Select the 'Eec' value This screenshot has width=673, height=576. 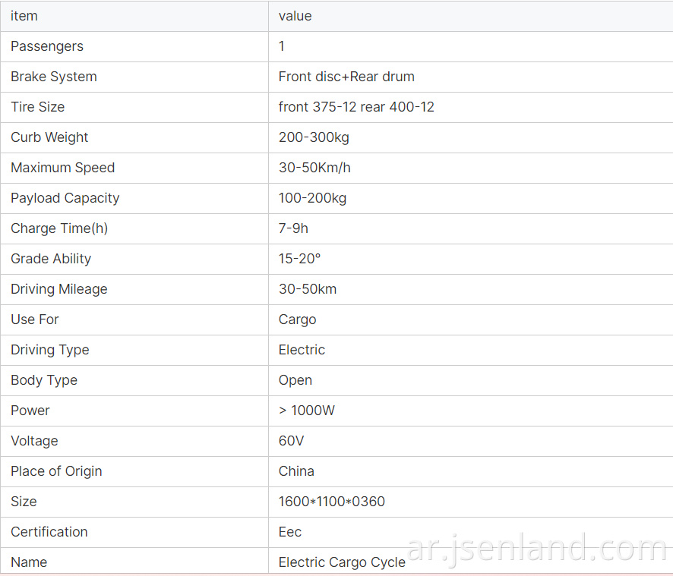[289, 532]
